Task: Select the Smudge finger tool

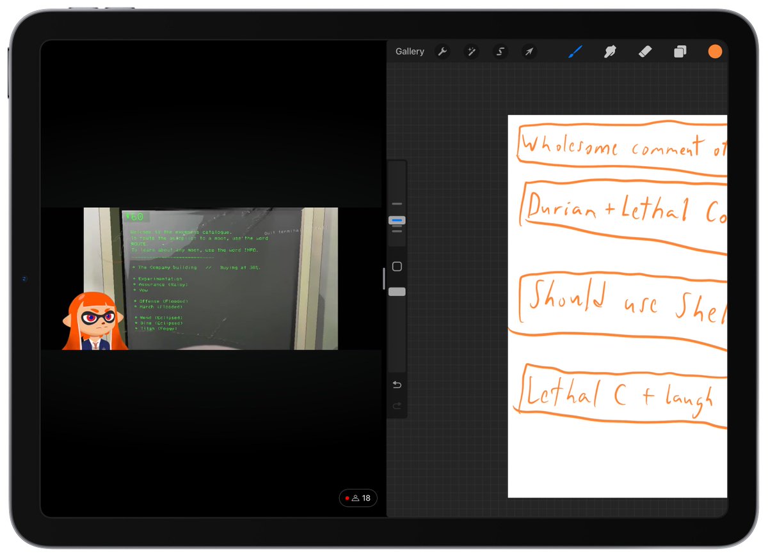Action: click(610, 52)
